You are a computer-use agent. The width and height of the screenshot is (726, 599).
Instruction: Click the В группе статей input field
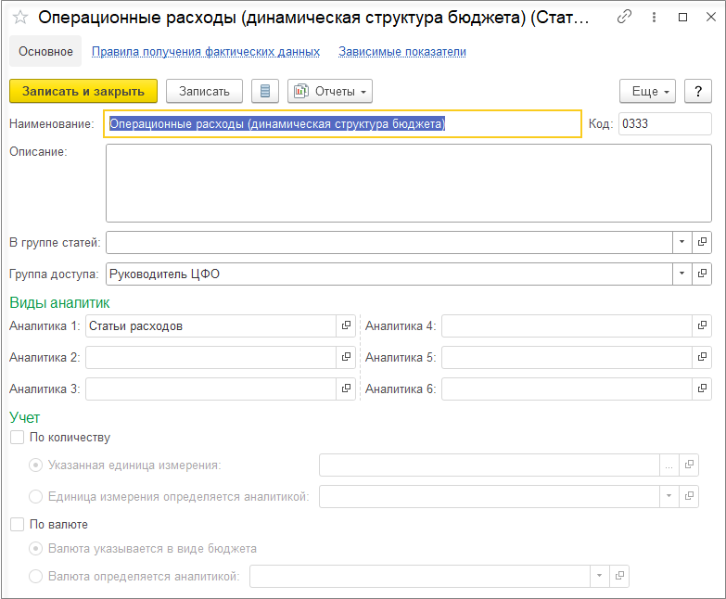click(388, 242)
